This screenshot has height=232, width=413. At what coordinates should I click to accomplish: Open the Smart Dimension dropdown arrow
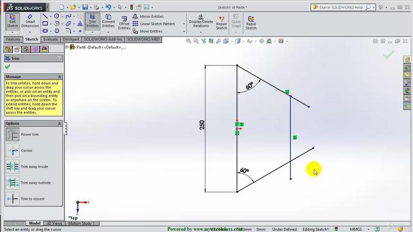tap(30, 32)
